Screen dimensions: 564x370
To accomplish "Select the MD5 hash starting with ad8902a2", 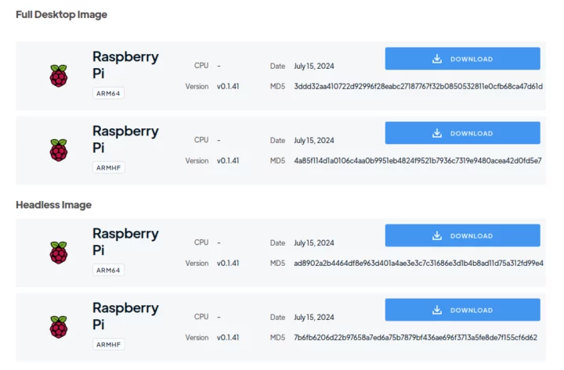I will pyautogui.click(x=418, y=264).
